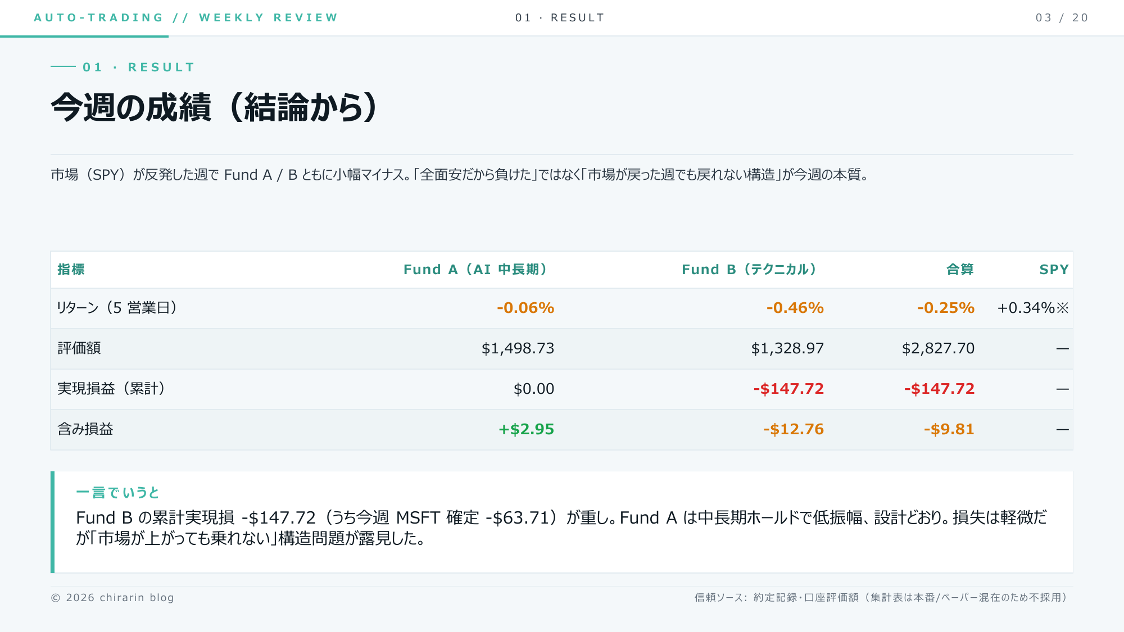
Task: Click the 合算 column header
Action: (x=960, y=270)
